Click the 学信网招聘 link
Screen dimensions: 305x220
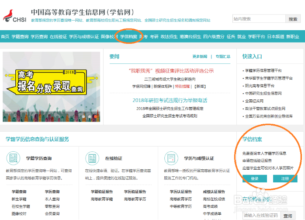(142, 86)
